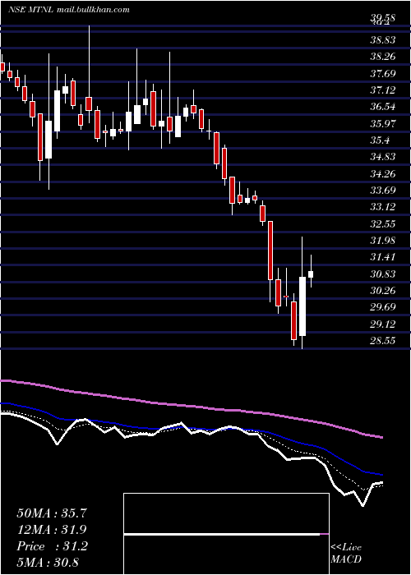The image size is (411, 575).
Task: Click the 33.12 price label
Action: tap(383, 207)
